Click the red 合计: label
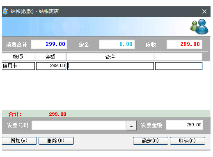 15,114
